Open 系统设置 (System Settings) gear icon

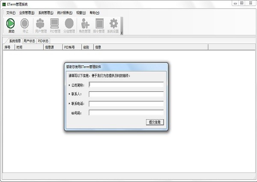[x=114, y=25]
